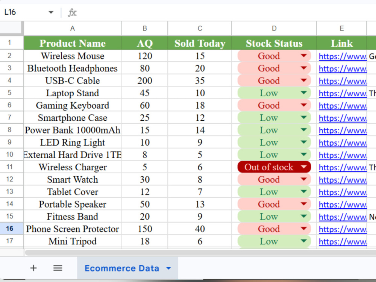Viewport: 376px width, 282px height.
Task: Open the link in Wireless Charger row
Action: 343,167
